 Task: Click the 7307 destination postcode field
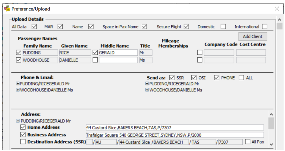coord(230,142)
